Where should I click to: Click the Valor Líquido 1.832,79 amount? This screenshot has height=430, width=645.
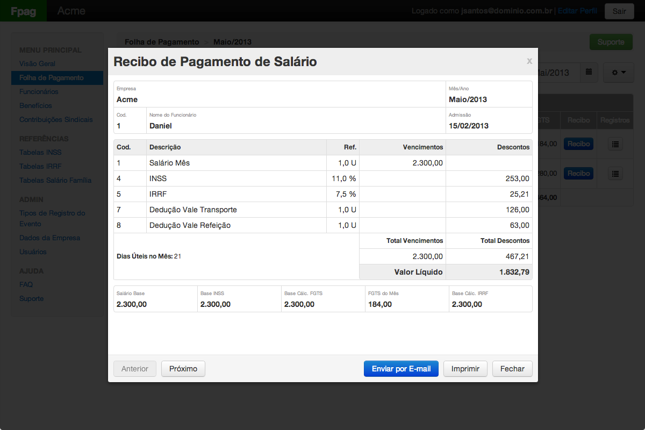point(514,272)
